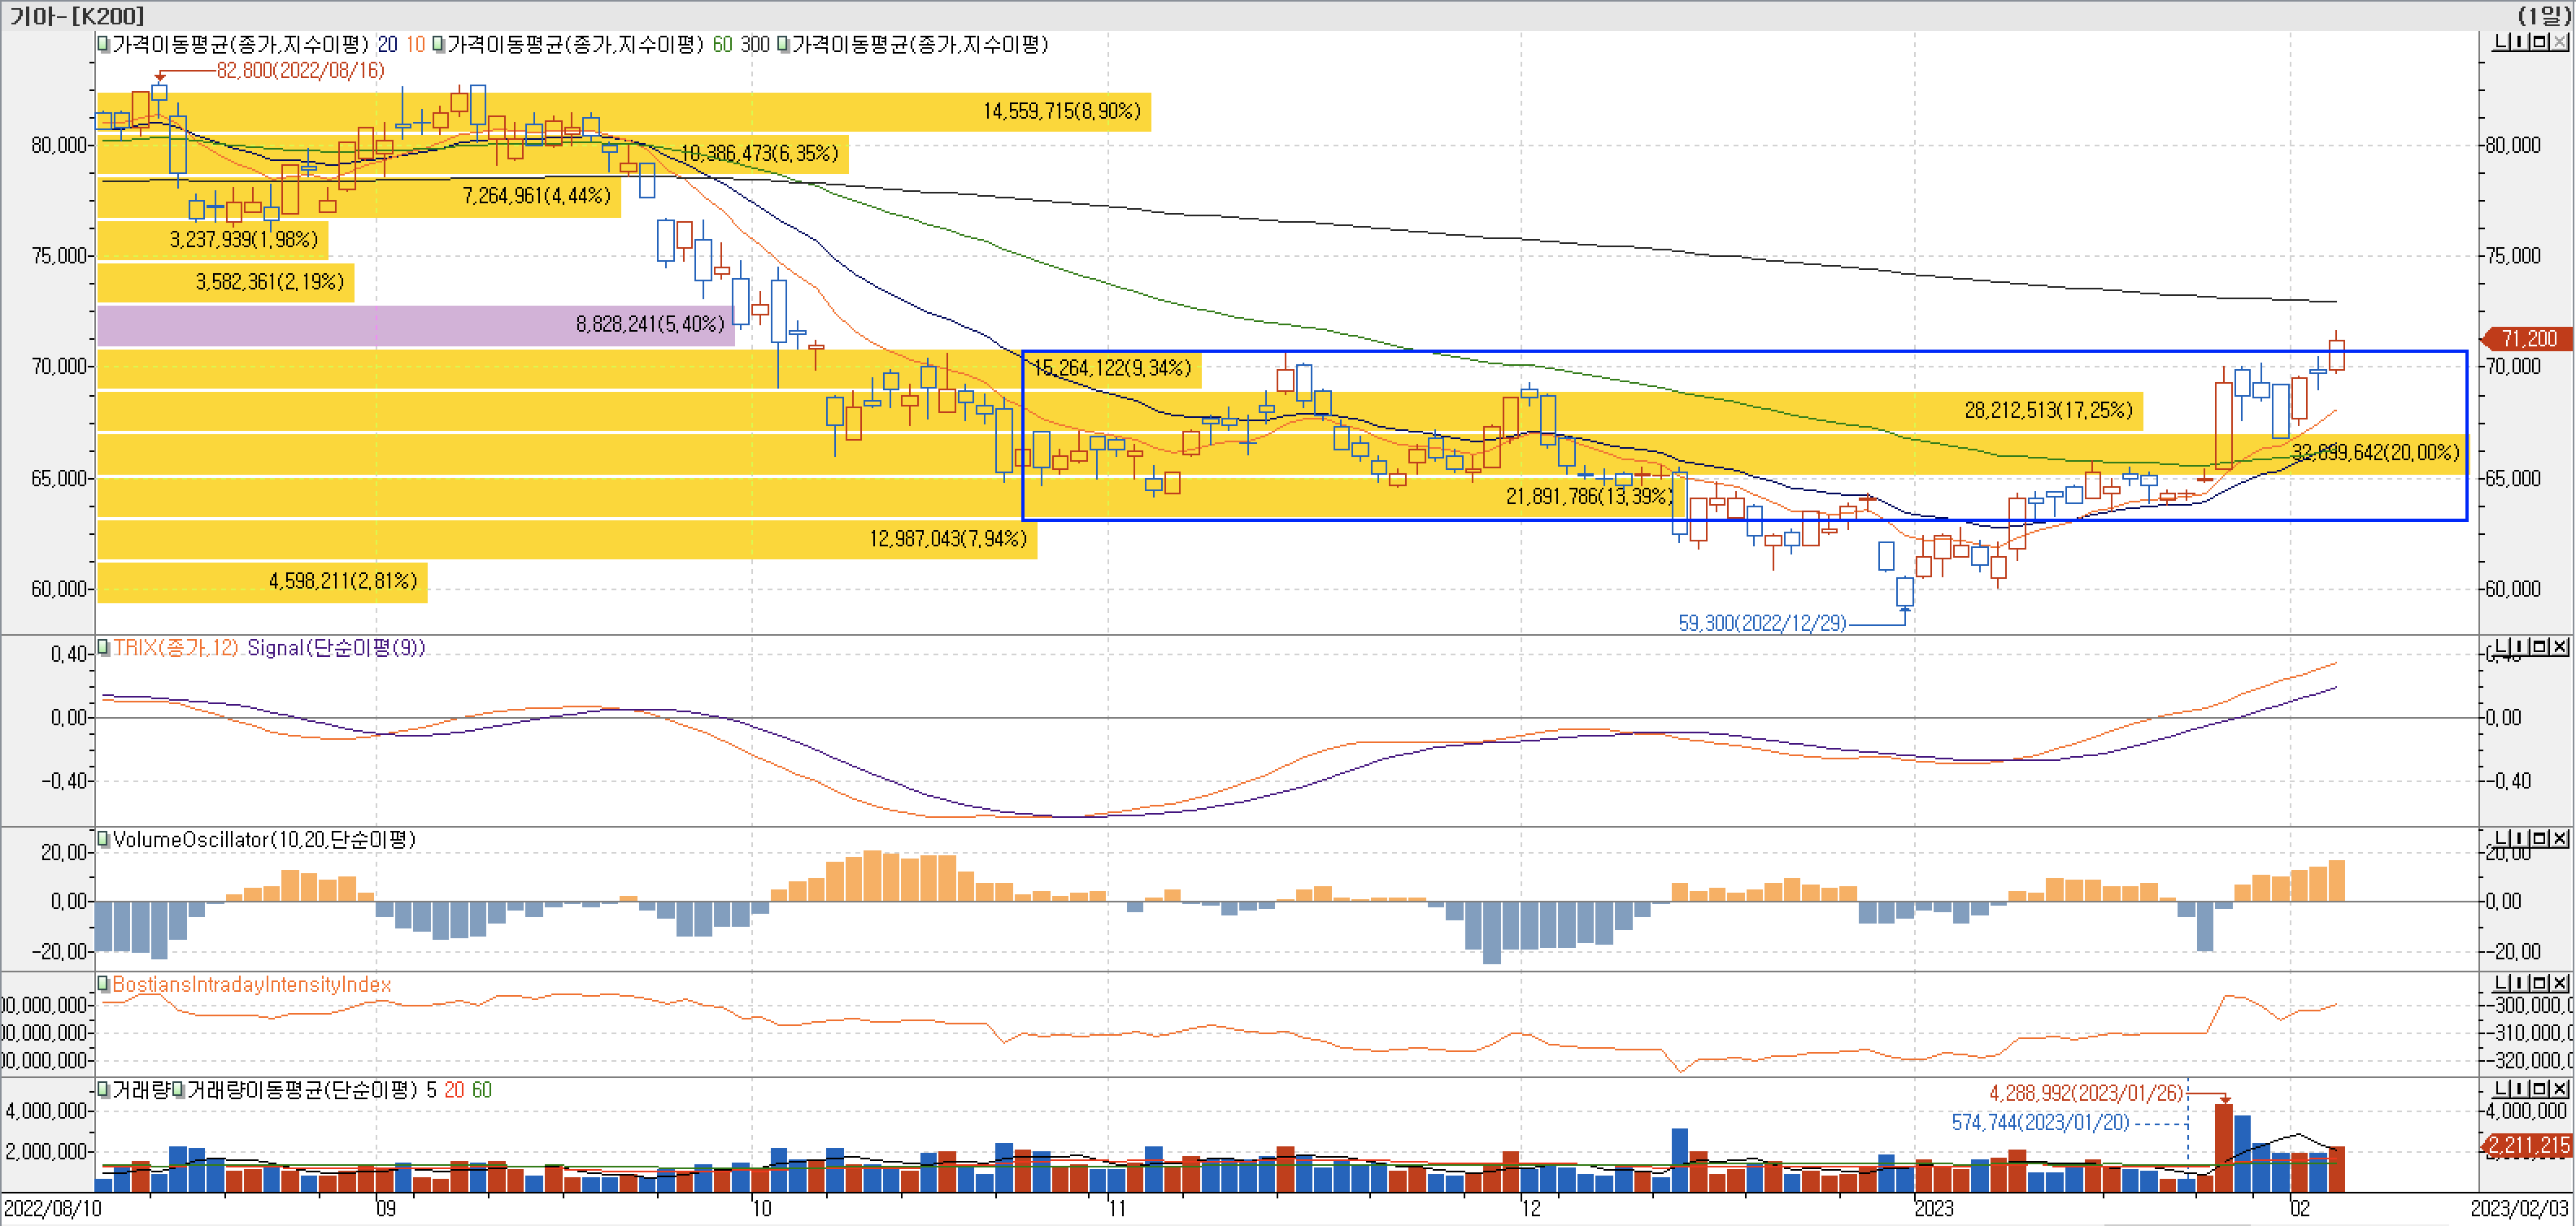Maximize the main price chart panel
Viewport: 2576px width, 1226px height.
pyautogui.click(x=2541, y=42)
